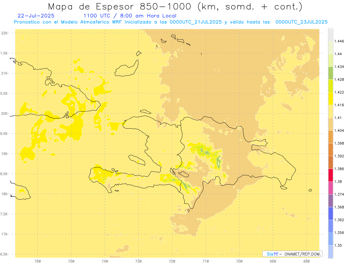Click the light blue swatch between 1.35 and 1.356

coord(331,239)
